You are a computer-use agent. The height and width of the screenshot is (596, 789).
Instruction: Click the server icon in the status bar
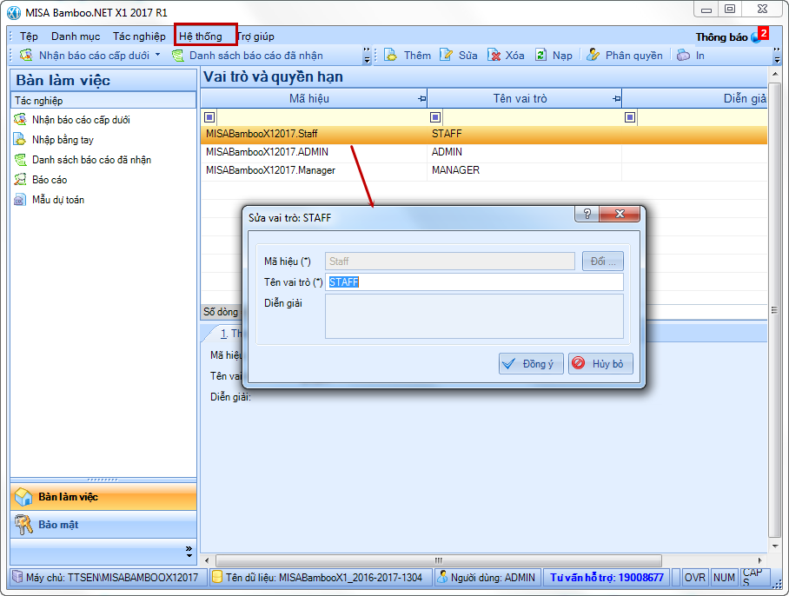tap(17, 577)
